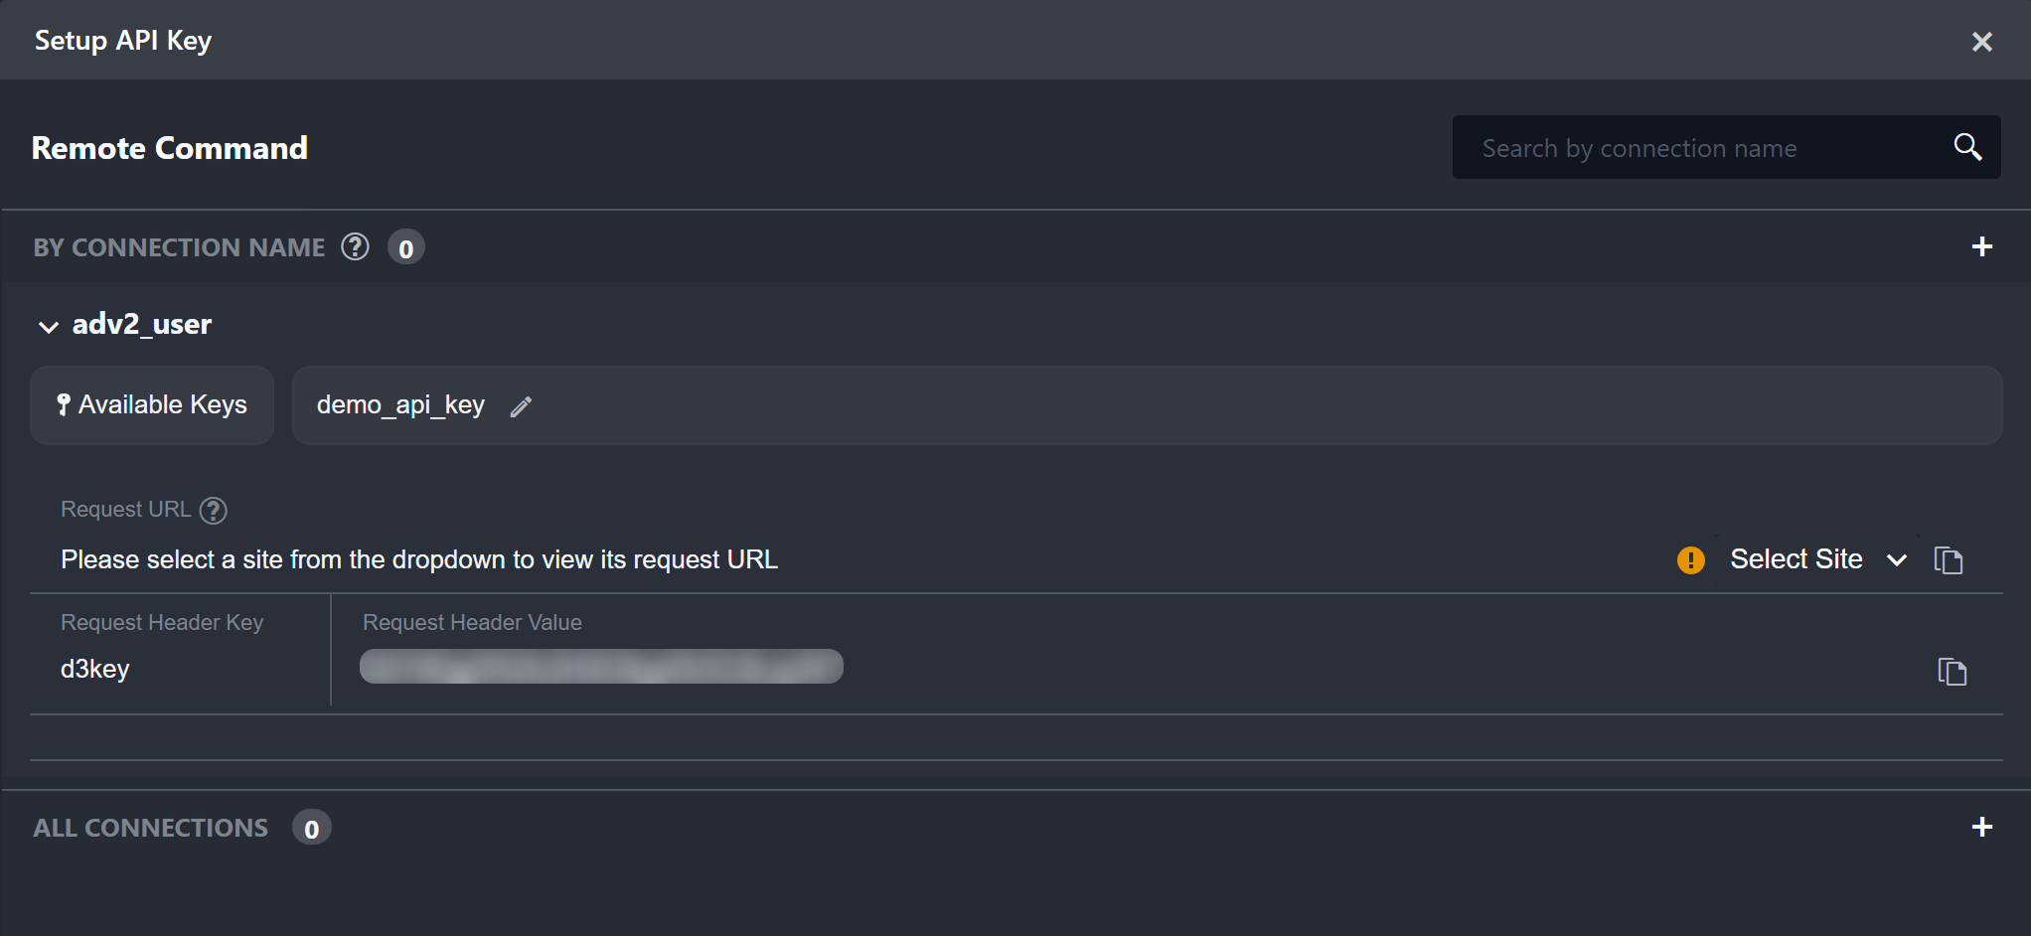Expand By Connection Name with plus icon

(x=1981, y=246)
